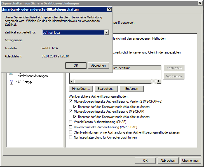Enable Verschlüsselte Authentifizierung (CHAP) checkbox

[x=71, y=122]
